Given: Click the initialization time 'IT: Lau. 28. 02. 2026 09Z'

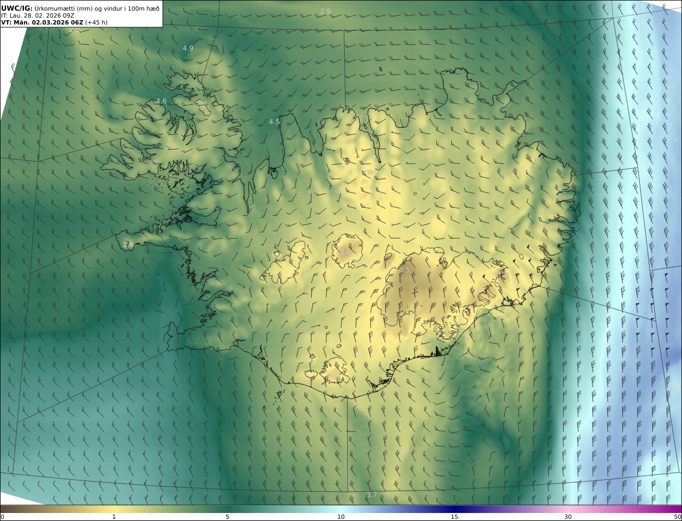Looking at the screenshot, I should point(38,15).
